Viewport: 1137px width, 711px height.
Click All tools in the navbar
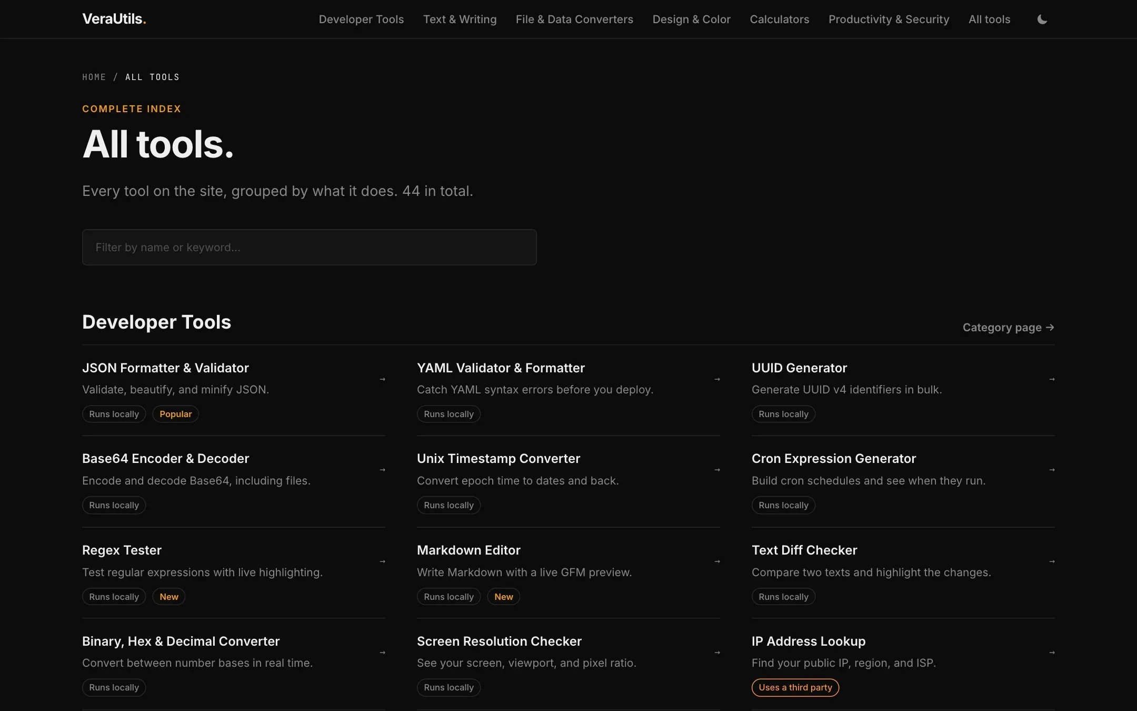coord(989,19)
